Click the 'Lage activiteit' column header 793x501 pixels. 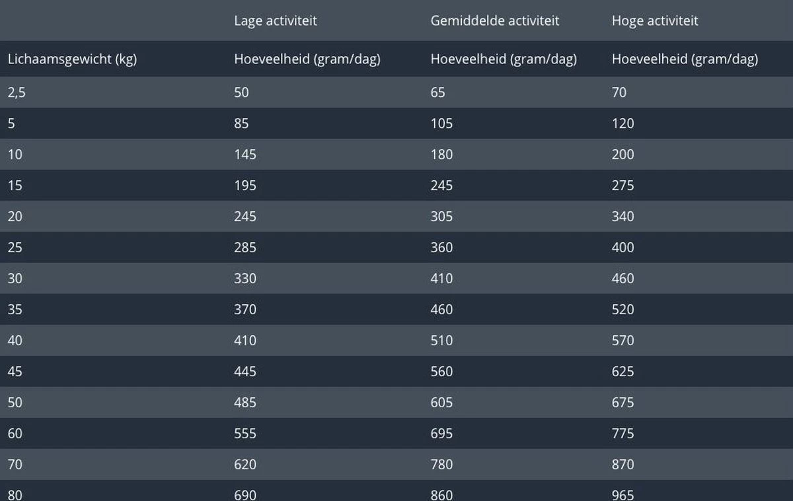276,20
